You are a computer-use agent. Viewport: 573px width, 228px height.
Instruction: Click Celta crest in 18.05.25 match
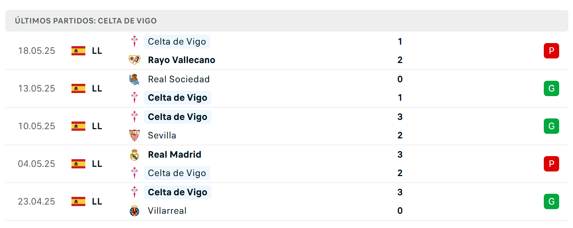click(135, 42)
